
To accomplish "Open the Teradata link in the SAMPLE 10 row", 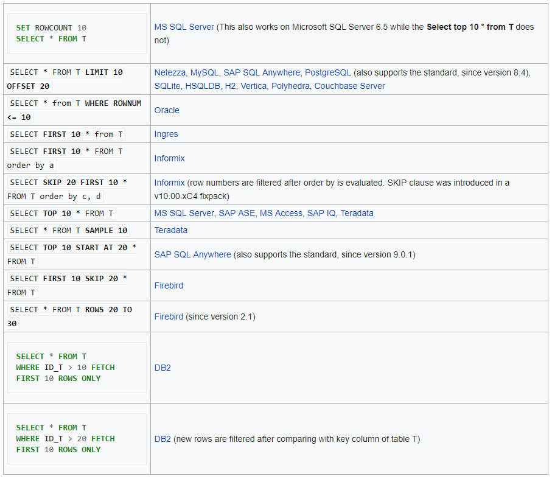I will (171, 230).
